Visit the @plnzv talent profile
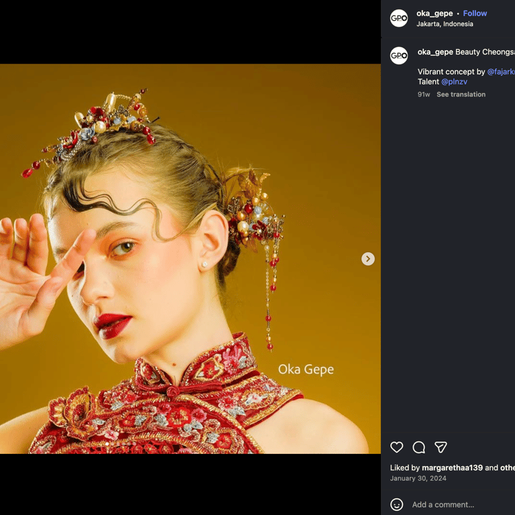 tap(454, 82)
